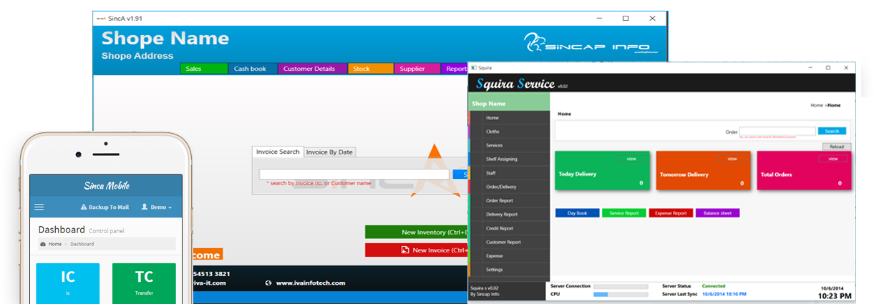The image size is (874, 304).
Task: Open the Day Book report button
Action: coord(577,213)
